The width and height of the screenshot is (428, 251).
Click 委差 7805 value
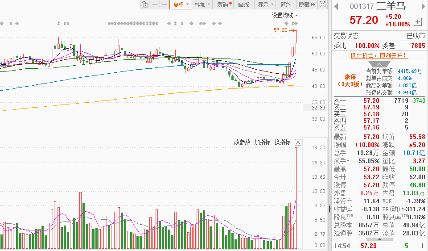(418, 46)
